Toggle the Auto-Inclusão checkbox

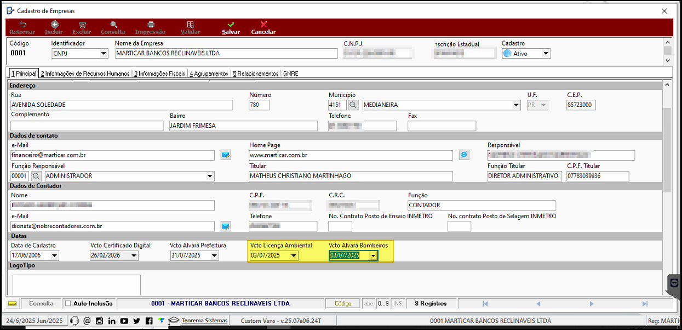(x=68, y=303)
